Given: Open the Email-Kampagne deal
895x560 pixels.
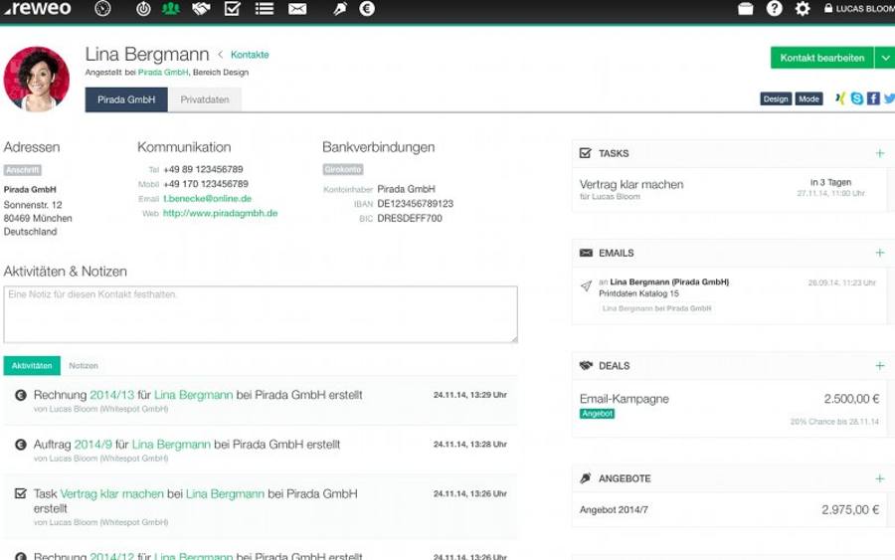Looking at the screenshot, I should (x=624, y=399).
